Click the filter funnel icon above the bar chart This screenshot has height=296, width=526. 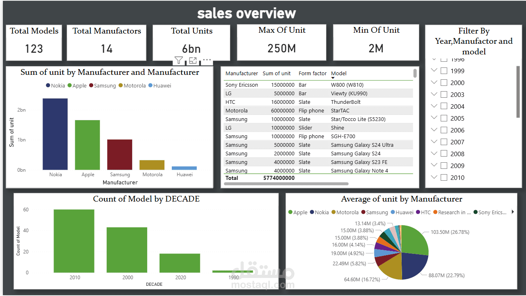[x=179, y=60]
